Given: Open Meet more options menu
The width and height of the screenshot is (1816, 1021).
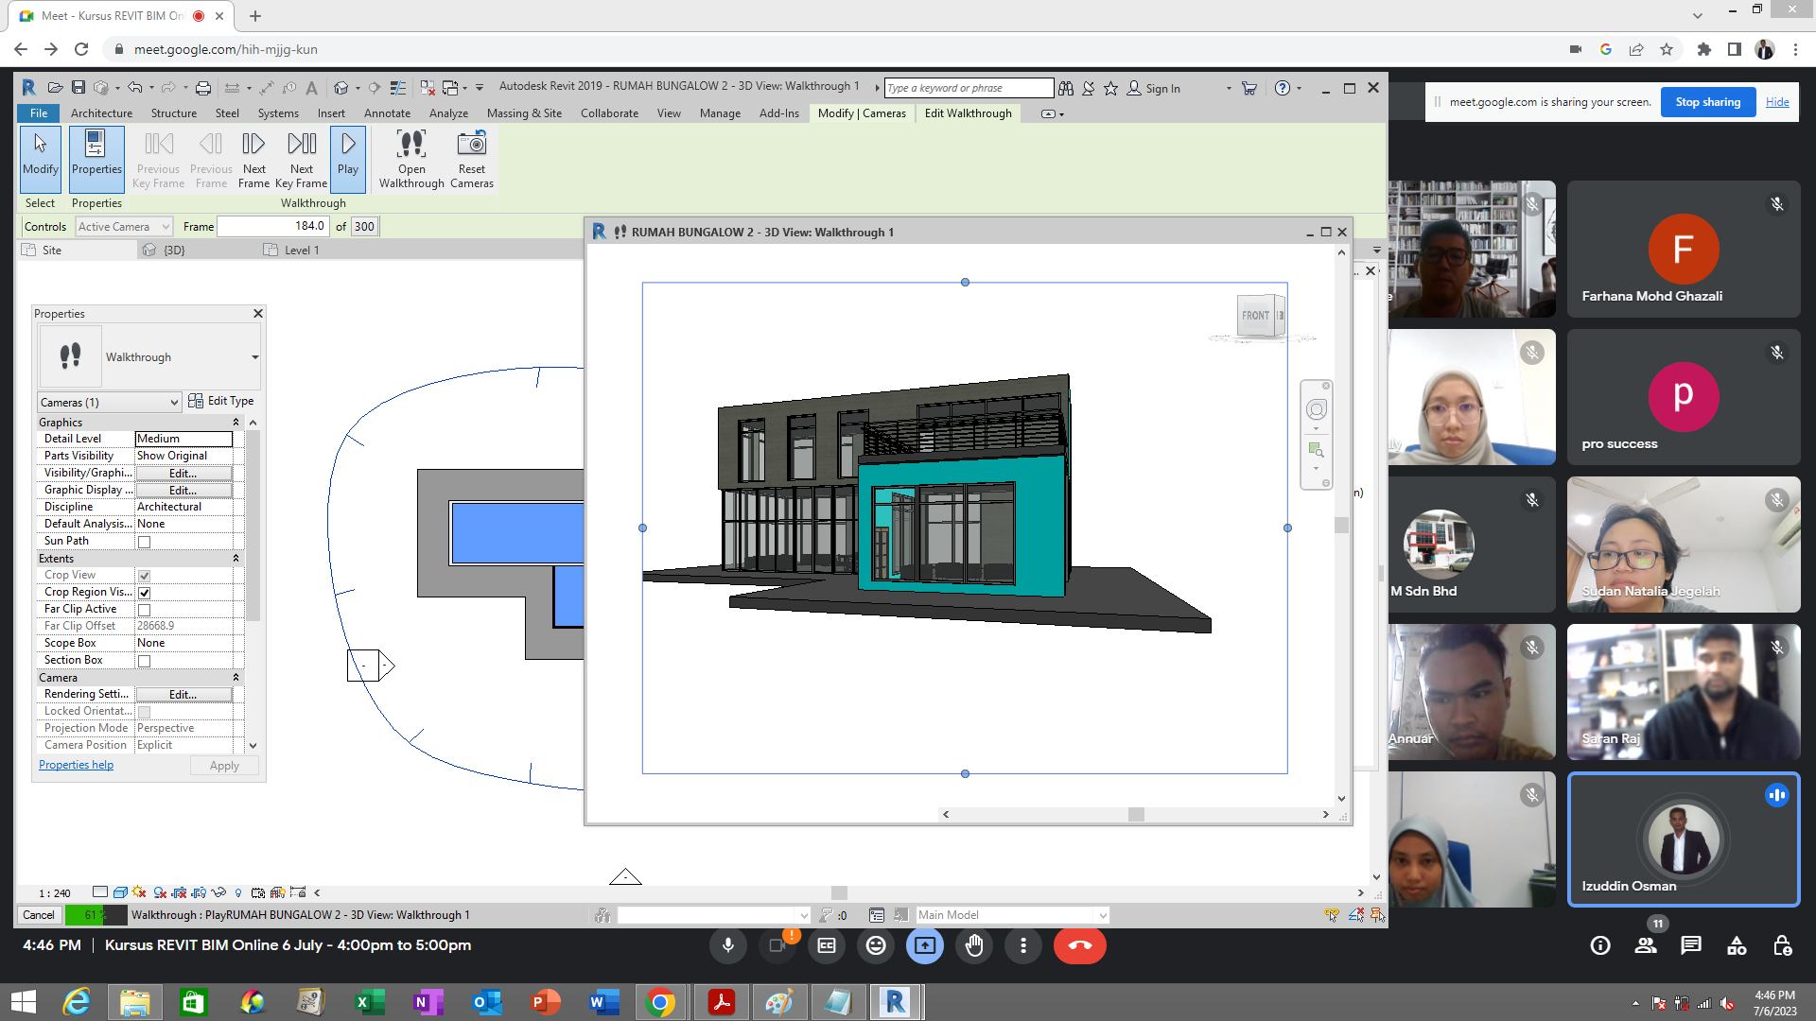Looking at the screenshot, I should (x=1023, y=945).
